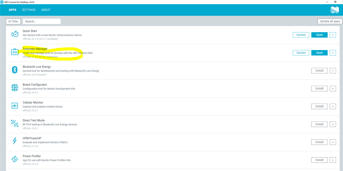343x171 pixels.
Task: Click the Power Profiler icon
Action: click(14, 159)
